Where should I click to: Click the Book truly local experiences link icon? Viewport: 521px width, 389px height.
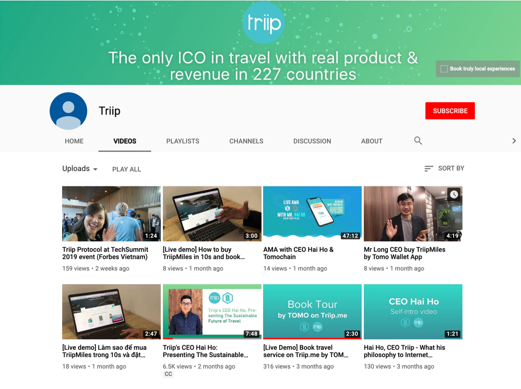tap(444, 69)
